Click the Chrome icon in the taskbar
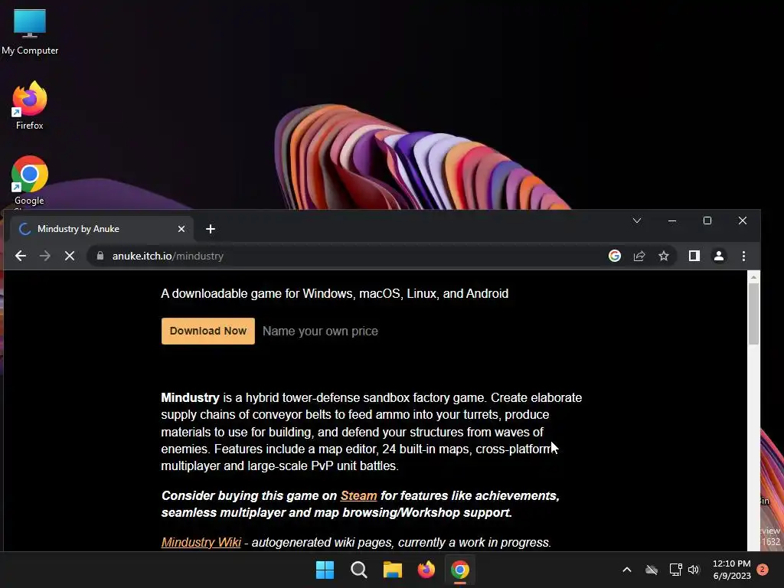The height and width of the screenshot is (588, 784). (x=460, y=570)
